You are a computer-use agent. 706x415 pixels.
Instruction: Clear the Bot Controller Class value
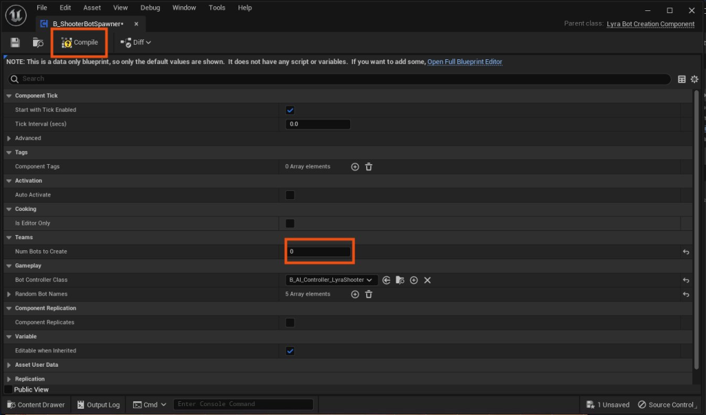[427, 280]
